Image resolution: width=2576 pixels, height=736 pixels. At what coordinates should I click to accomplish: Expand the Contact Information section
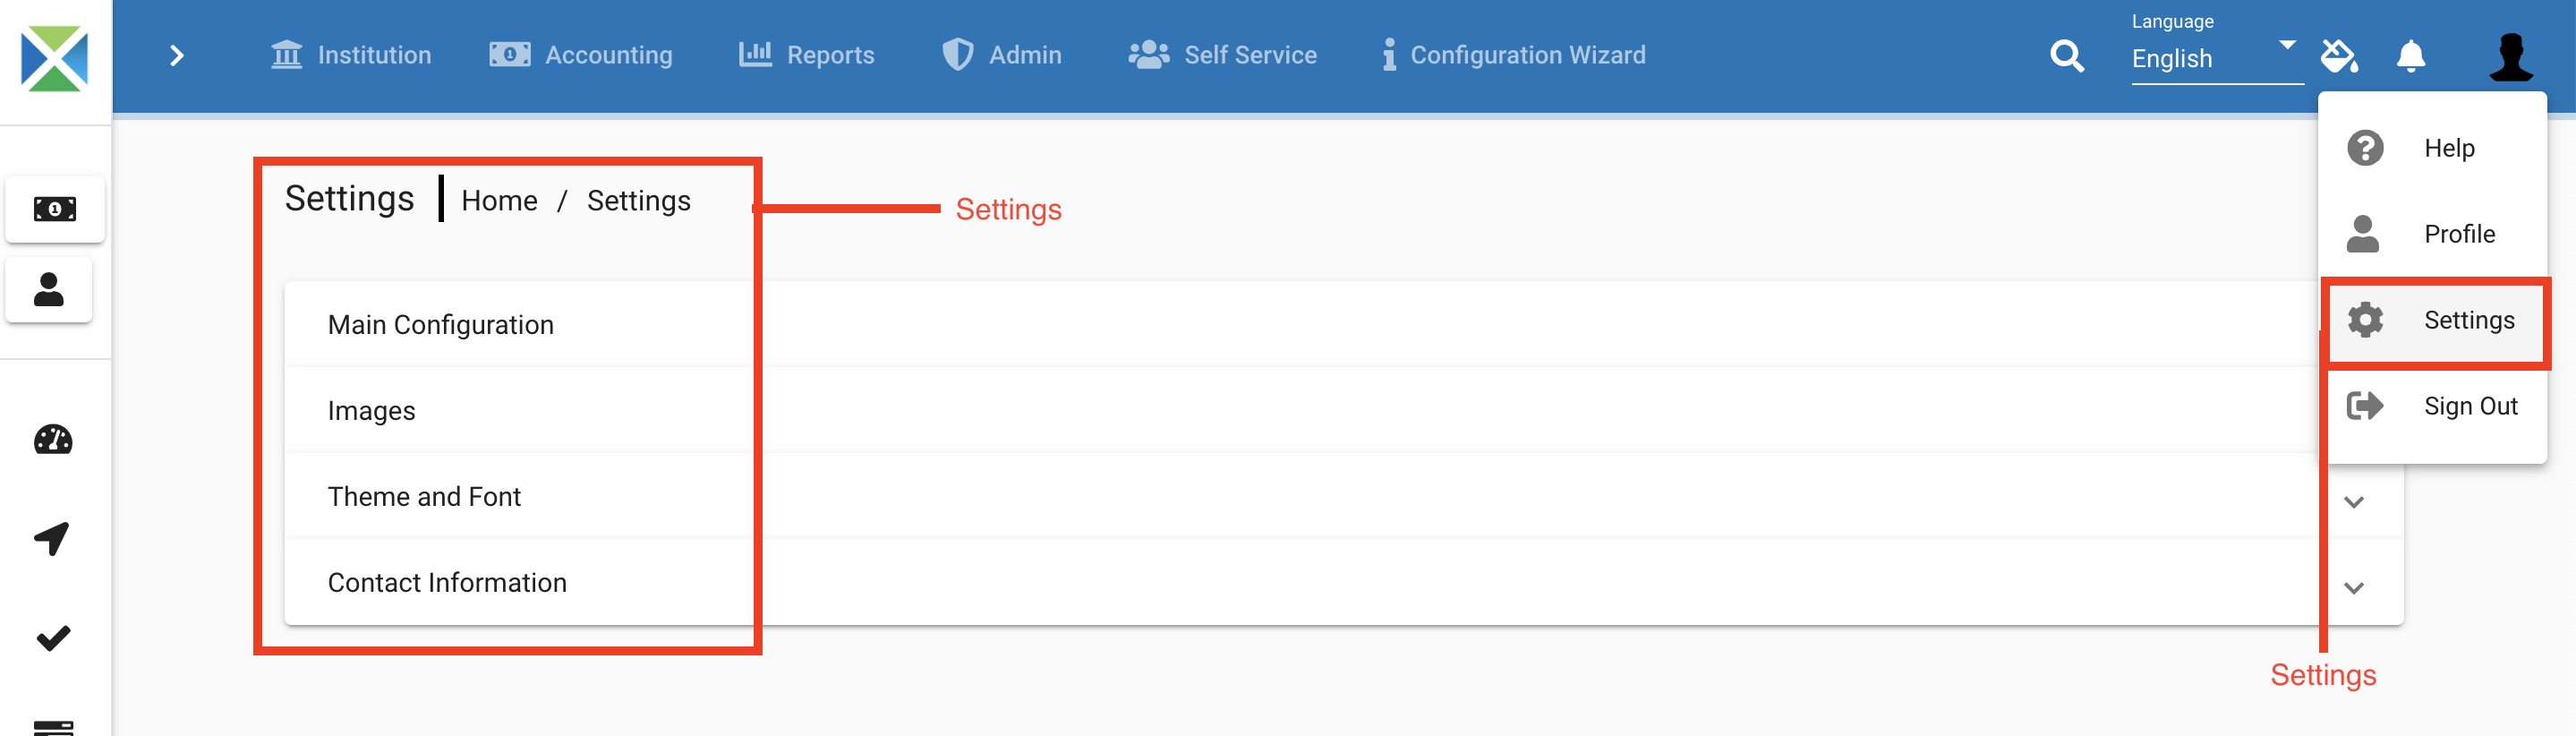[2354, 588]
